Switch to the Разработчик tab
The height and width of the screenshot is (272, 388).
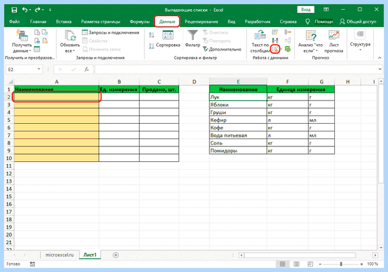pos(257,21)
